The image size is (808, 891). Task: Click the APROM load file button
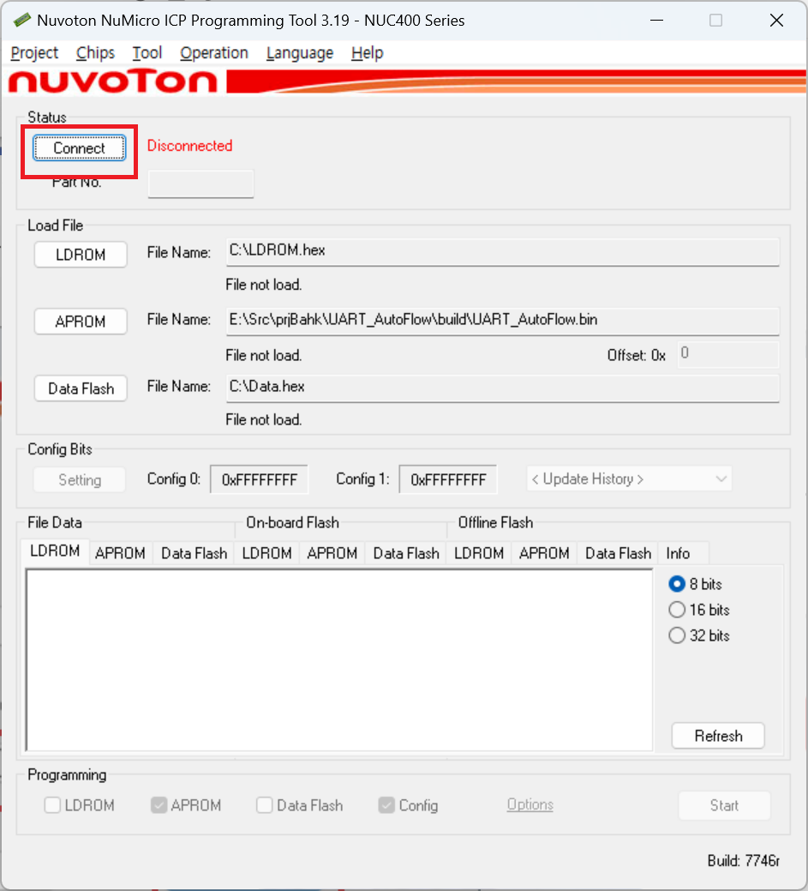[x=81, y=322]
